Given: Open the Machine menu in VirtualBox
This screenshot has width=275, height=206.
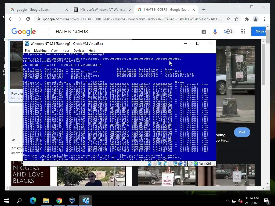Looking at the screenshot, I should (x=40, y=51).
